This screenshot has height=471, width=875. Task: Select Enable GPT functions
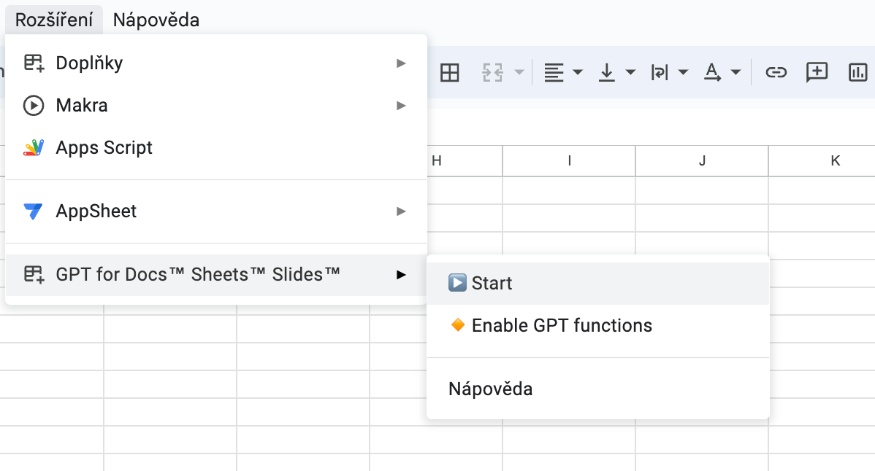click(561, 326)
